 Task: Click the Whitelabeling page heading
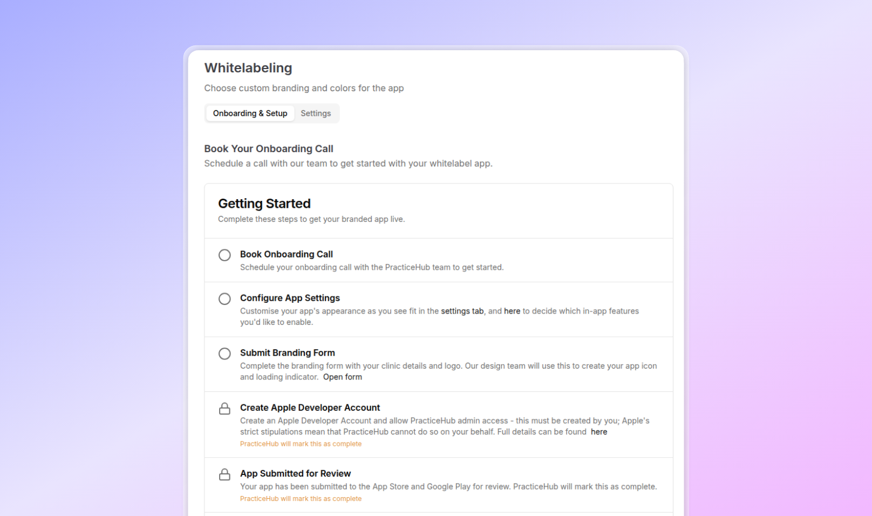point(248,68)
